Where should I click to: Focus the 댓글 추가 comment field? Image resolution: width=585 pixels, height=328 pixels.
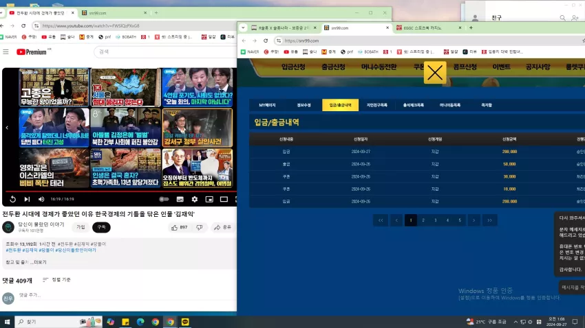(127, 295)
